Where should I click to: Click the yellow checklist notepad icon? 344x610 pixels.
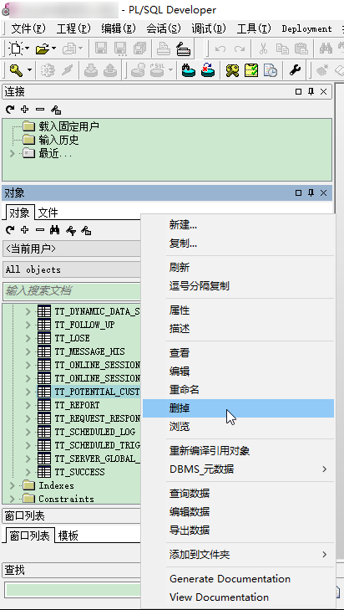click(251, 70)
